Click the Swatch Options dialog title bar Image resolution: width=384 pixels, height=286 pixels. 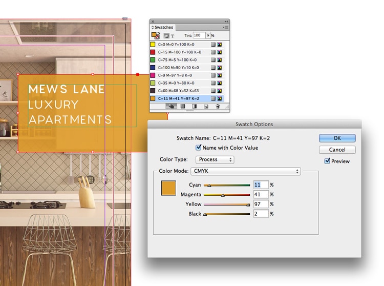(254, 124)
